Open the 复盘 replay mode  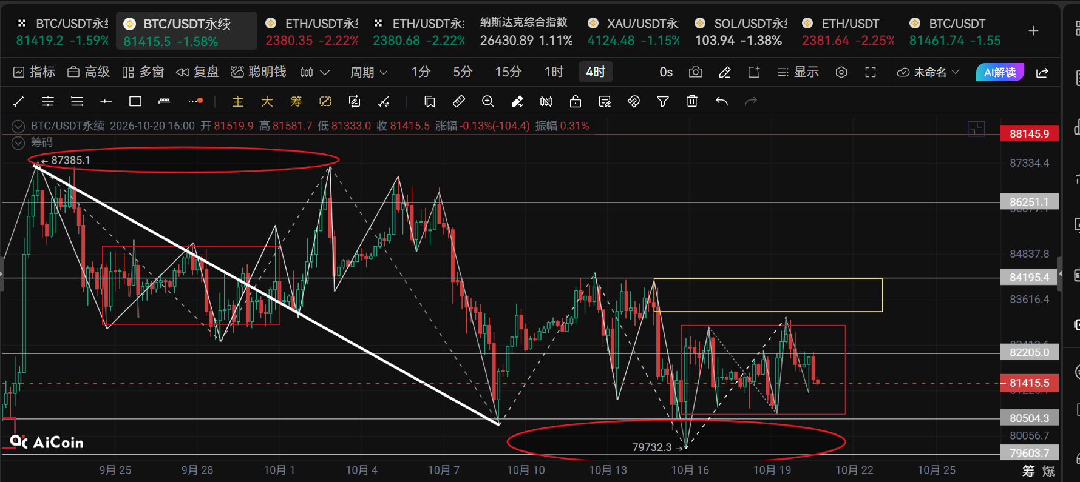pos(197,72)
